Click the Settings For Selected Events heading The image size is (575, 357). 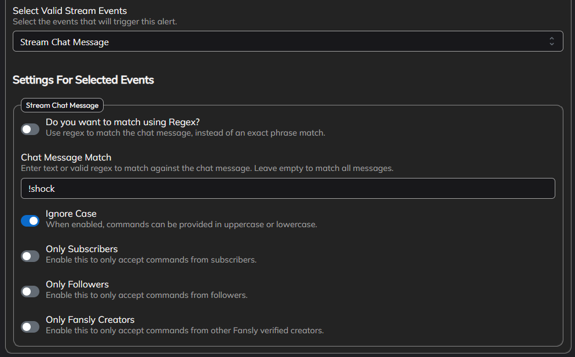83,80
